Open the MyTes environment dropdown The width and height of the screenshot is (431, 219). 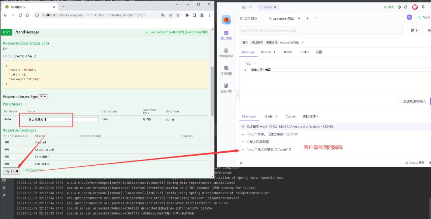click(x=423, y=17)
